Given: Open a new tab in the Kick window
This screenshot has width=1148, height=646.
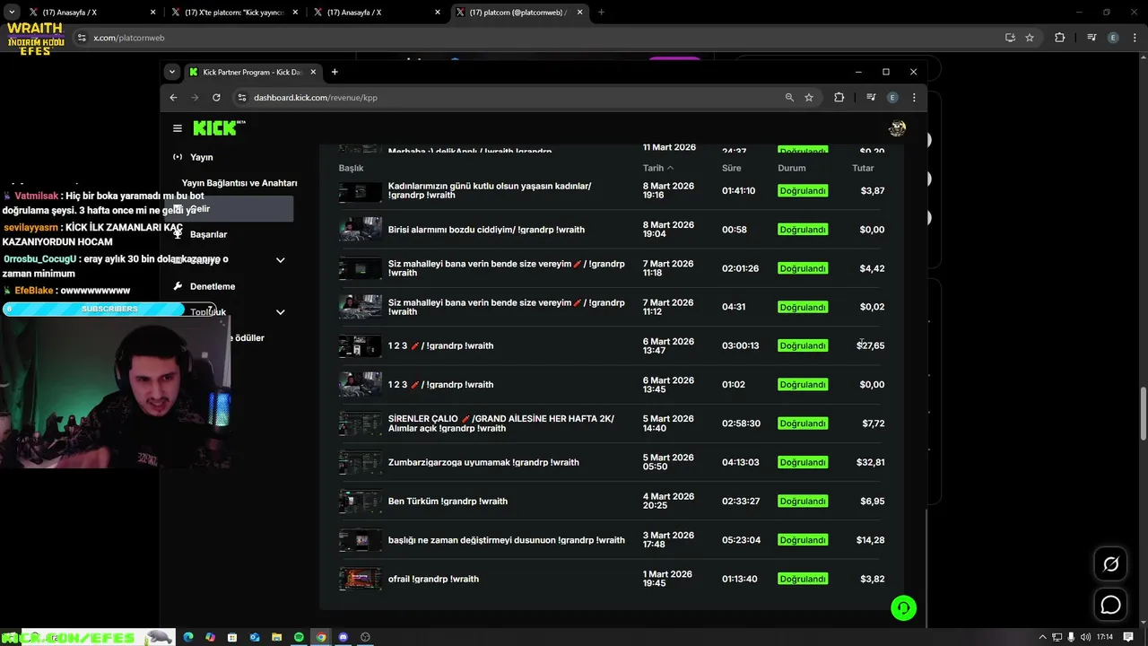Looking at the screenshot, I should click(x=335, y=72).
